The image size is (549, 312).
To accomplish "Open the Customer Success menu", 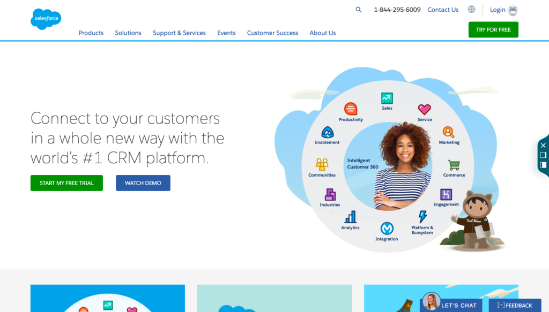I will point(273,33).
